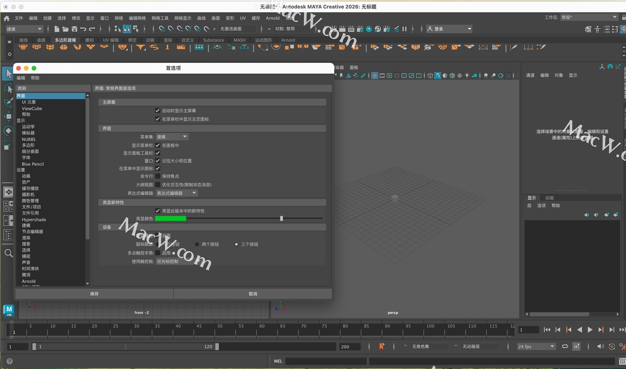Enable 大纲视图 优化交互性 checkbox
The width and height of the screenshot is (626, 369).
click(x=158, y=185)
